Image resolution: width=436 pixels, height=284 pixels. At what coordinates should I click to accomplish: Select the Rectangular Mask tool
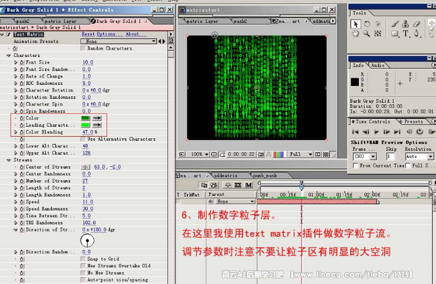[x=395, y=34]
